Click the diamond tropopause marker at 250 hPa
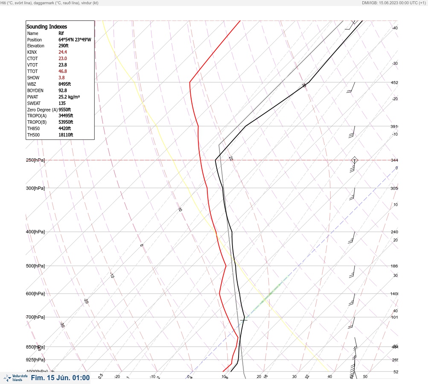The image size is (428, 384). pyautogui.click(x=354, y=160)
